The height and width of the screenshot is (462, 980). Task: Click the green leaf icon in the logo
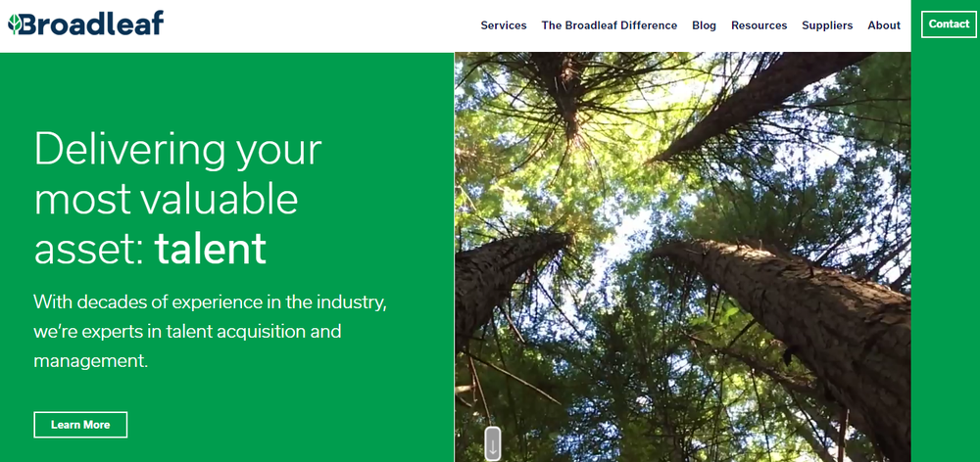pyautogui.click(x=15, y=23)
